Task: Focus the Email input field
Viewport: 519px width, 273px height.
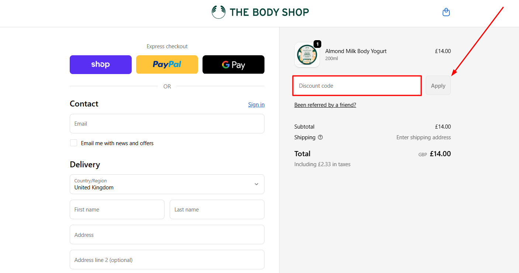Action: coord(167,124)
